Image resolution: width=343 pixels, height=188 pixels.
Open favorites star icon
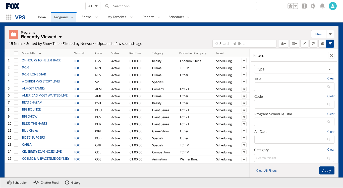coord(291,6)
